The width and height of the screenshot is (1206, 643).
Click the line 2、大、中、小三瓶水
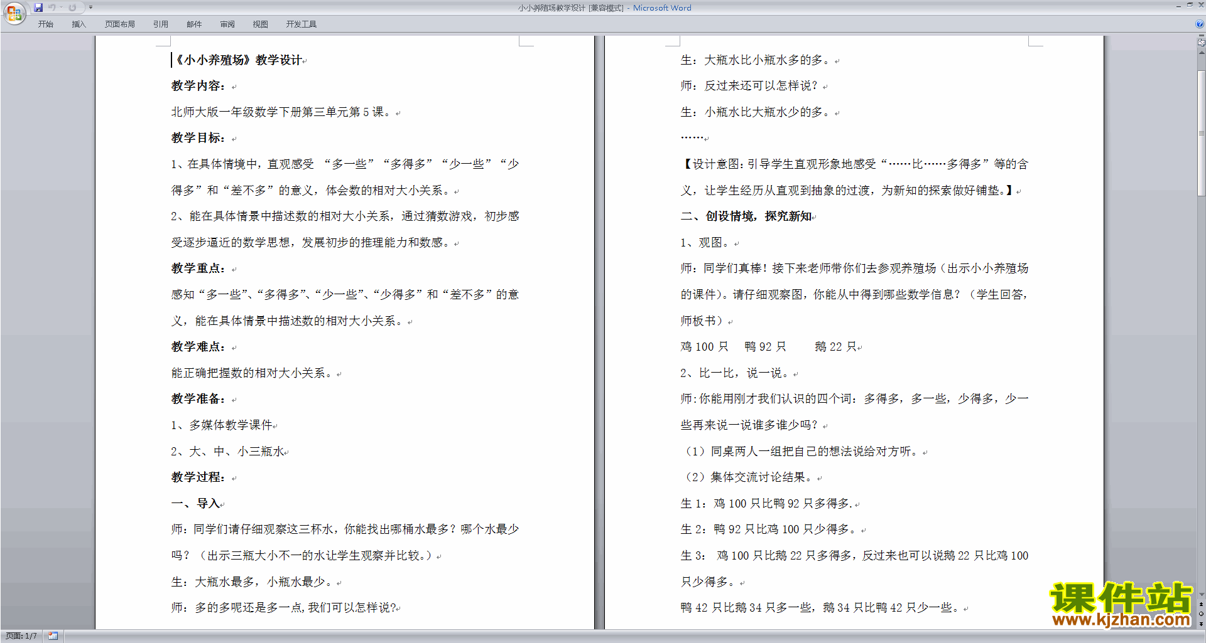pos(227,452)
